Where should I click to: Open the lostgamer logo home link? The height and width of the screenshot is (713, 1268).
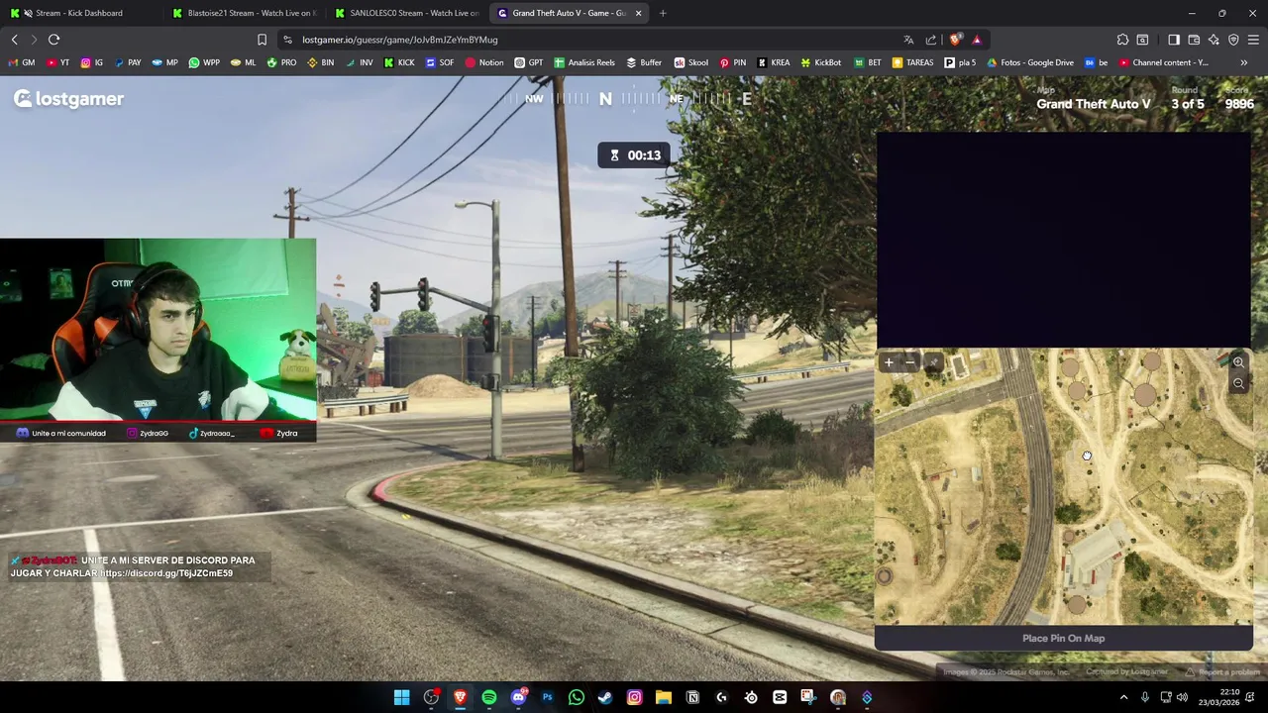tap(68, 99)
